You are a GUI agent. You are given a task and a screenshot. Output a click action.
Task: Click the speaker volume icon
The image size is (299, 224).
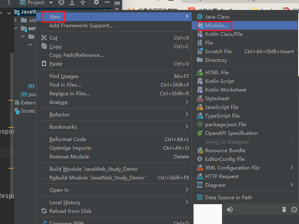(230, 210)
